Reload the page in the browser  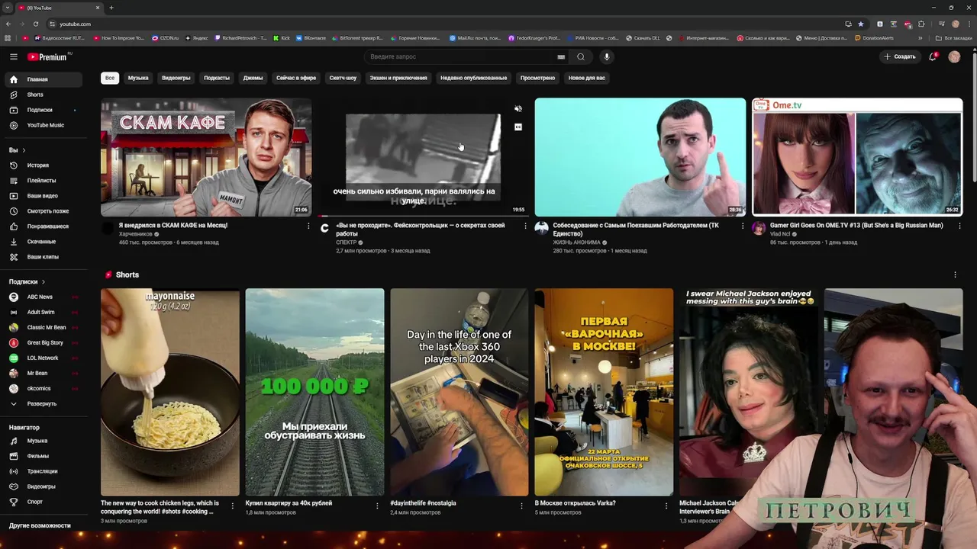point(36,24)
